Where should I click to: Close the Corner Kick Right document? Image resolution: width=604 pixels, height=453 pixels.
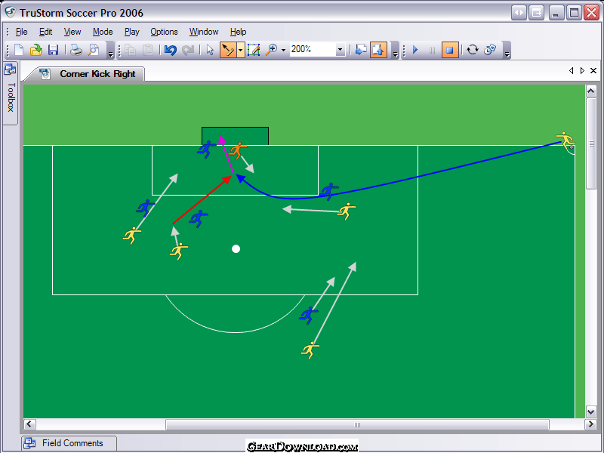point(593,70)
